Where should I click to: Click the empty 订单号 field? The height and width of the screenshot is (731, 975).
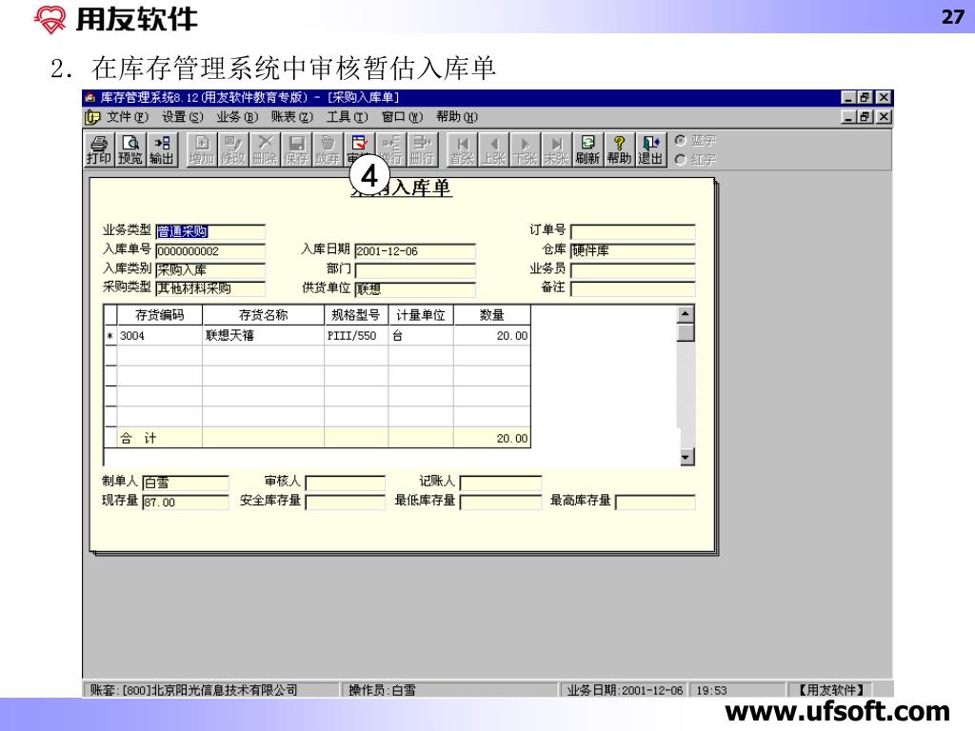coord(633,232)
